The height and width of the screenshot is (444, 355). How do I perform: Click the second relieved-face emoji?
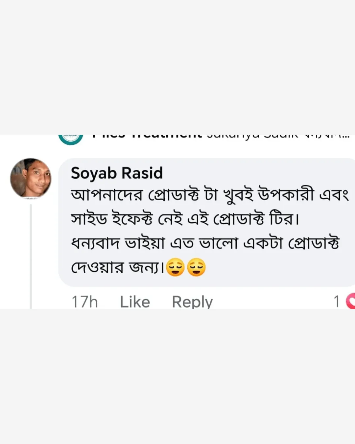click(x=196, y=267)
